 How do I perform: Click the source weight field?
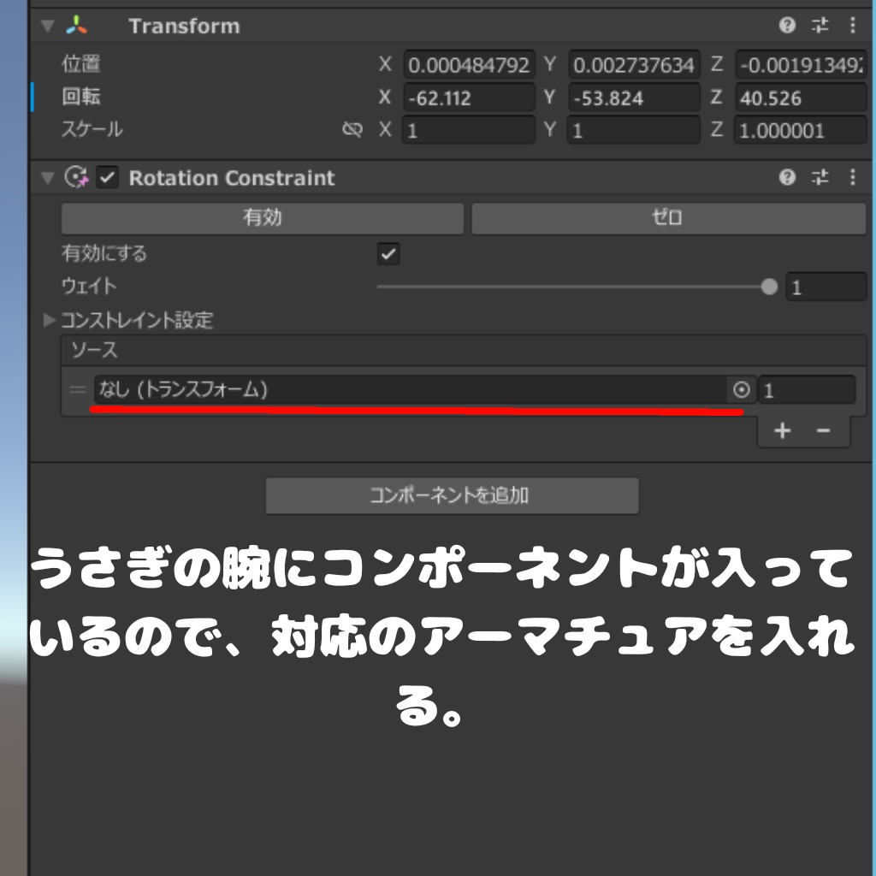(807, 389)
